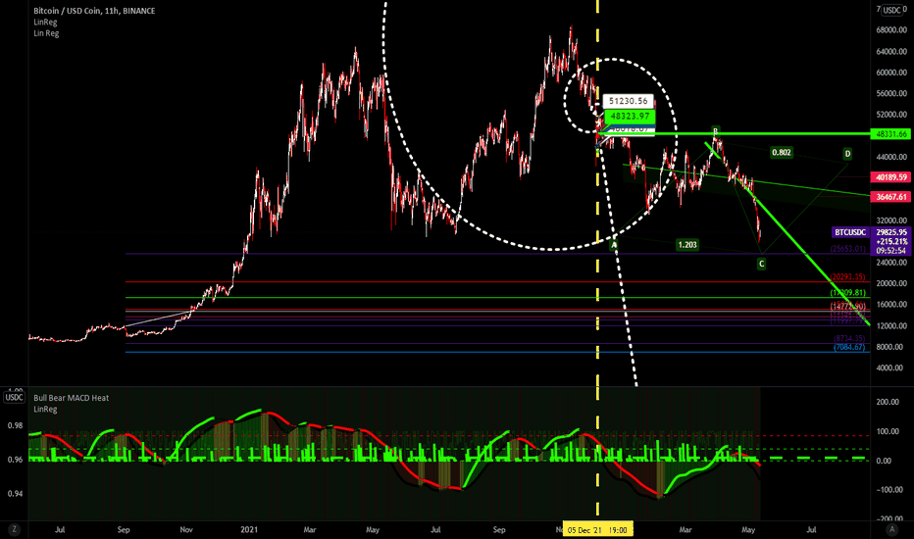Select the blue (7084.67) level label

pyautogui.click(x=849, y=347)
